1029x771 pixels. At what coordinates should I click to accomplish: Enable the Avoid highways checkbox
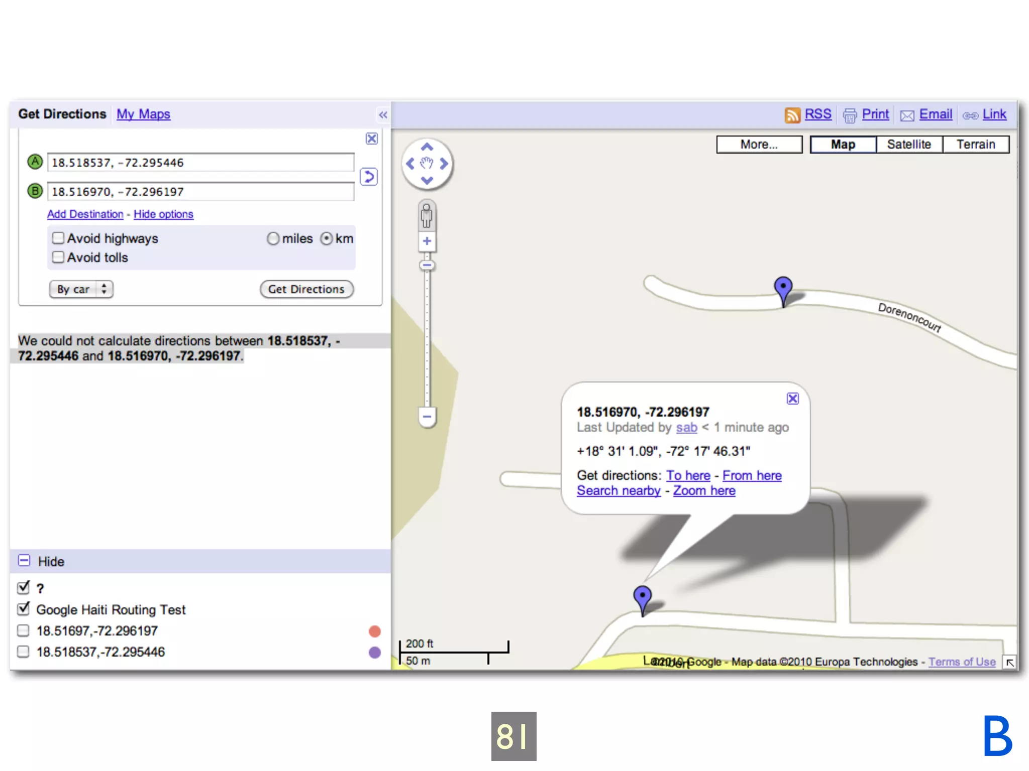coord(59,238)
